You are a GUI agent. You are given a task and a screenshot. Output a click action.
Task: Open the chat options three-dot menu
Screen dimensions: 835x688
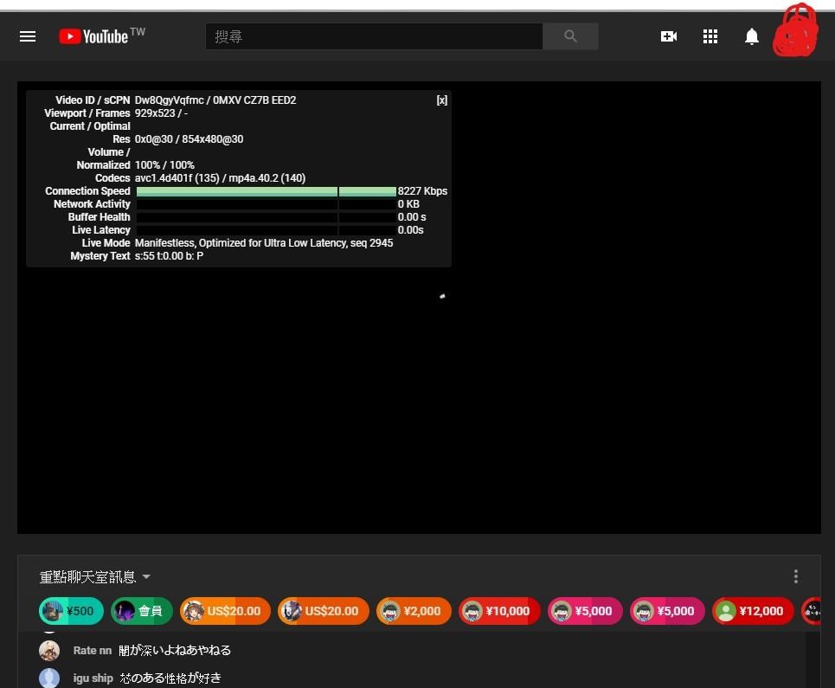[x=795, y=576]
